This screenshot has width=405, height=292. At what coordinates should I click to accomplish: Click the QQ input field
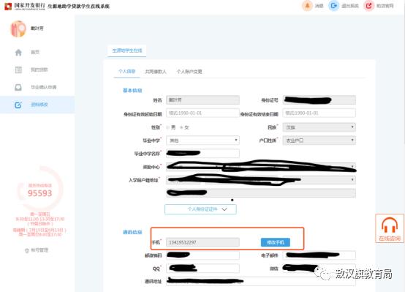pyautogui.click(x=202, y=269)
